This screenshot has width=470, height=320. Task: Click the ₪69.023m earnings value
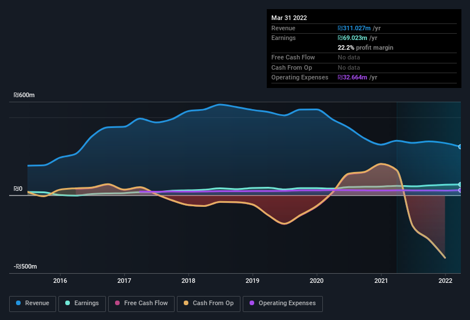click(x=352, y=38)
